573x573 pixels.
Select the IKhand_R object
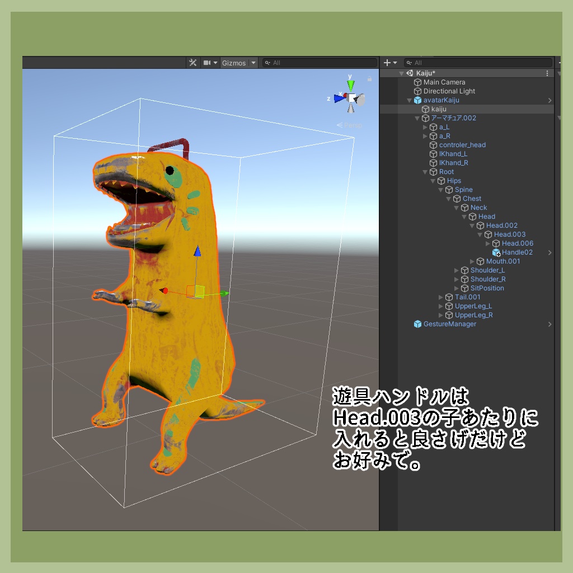pyautogui.click(x=453, y=163)
